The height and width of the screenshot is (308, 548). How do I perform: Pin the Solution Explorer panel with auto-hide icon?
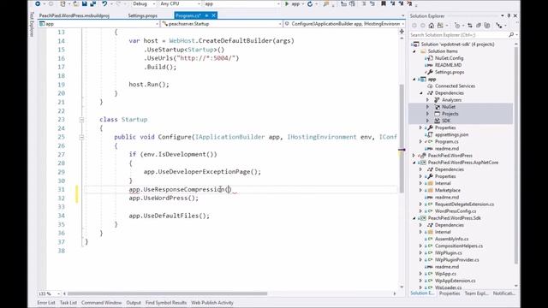coord(509,15)
